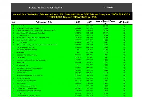Select JOURNAL OF FOOD ENGINEERING title
142x100 pixels.
26,88
